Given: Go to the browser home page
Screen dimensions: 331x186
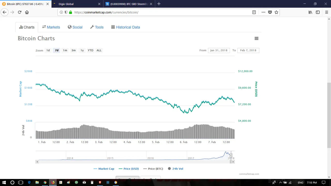Looking at the screenshot, I should (x=27, y=12).
